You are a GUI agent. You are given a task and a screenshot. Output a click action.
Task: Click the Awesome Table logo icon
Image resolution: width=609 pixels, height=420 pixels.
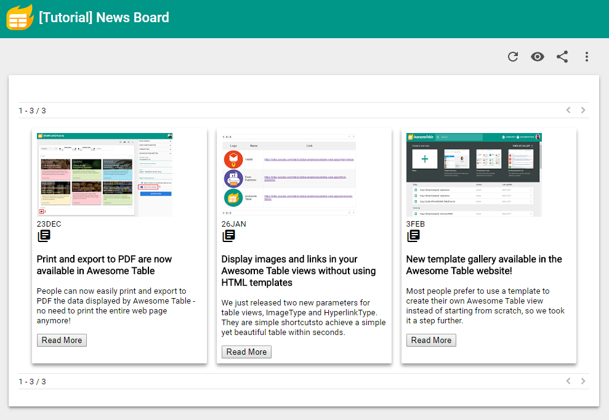pyautogui.click(x=20, y=17)
